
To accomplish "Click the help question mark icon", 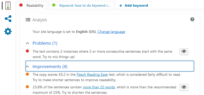I will coord(192,19).
